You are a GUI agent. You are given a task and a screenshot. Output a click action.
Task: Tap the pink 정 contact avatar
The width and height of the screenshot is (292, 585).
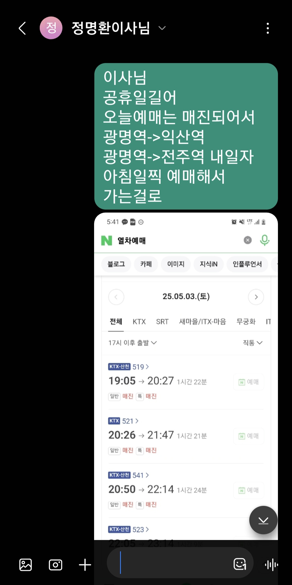51,28
